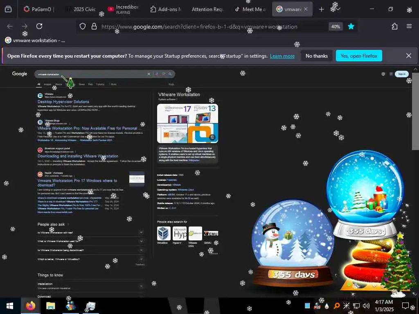Switch to the PaGamO tab

tap(39, 9)
